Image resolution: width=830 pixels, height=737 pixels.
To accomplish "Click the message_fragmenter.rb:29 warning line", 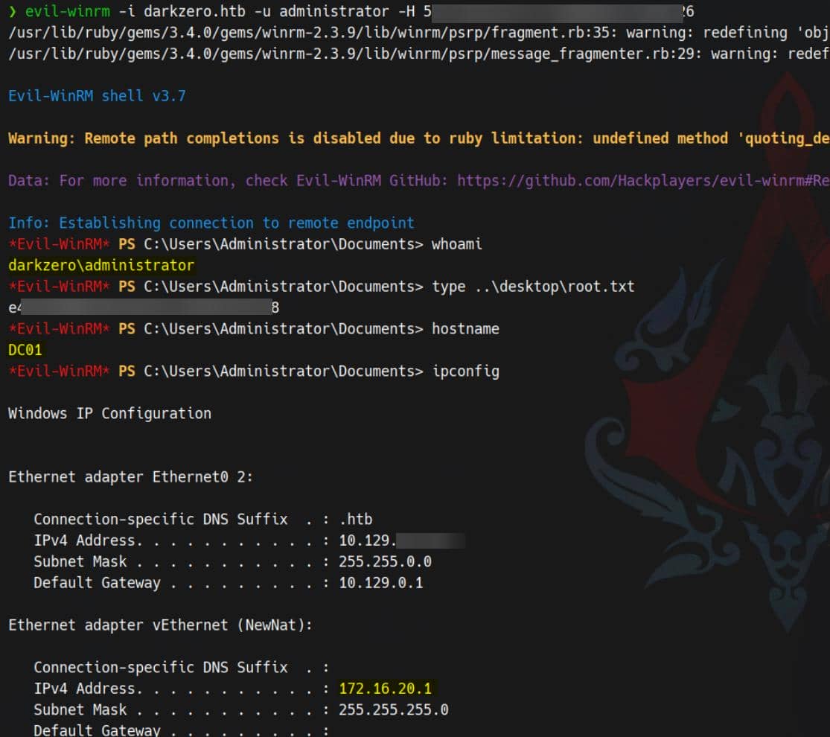I will pyautogui.click(x=418, y=54).
